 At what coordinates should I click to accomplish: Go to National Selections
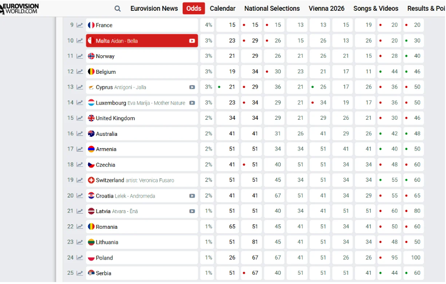click(x=272, y=8)
